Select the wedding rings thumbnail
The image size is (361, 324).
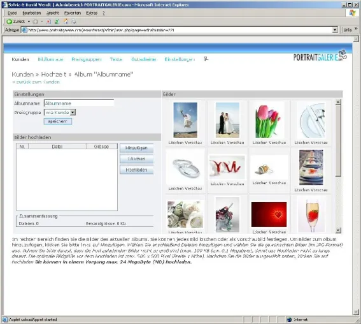click(x=185, y=167)
